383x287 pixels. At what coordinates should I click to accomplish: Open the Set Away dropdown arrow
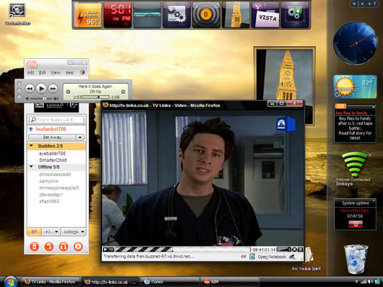[80, 137]
